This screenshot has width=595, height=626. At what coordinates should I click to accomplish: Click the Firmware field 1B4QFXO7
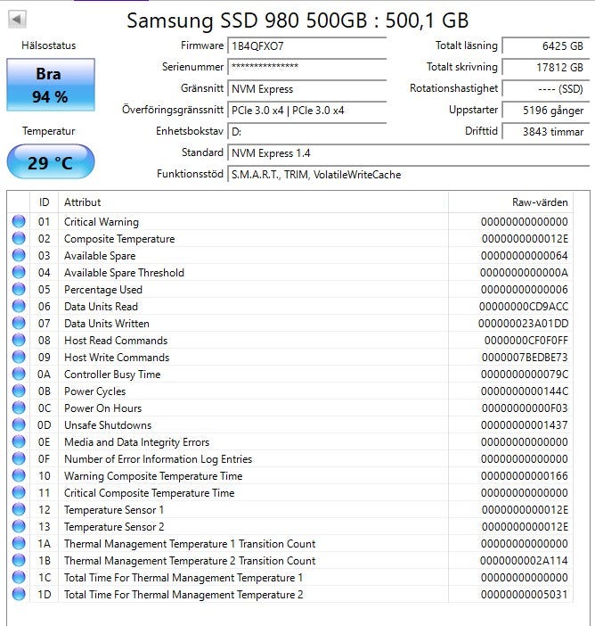(x=307, y=45)
